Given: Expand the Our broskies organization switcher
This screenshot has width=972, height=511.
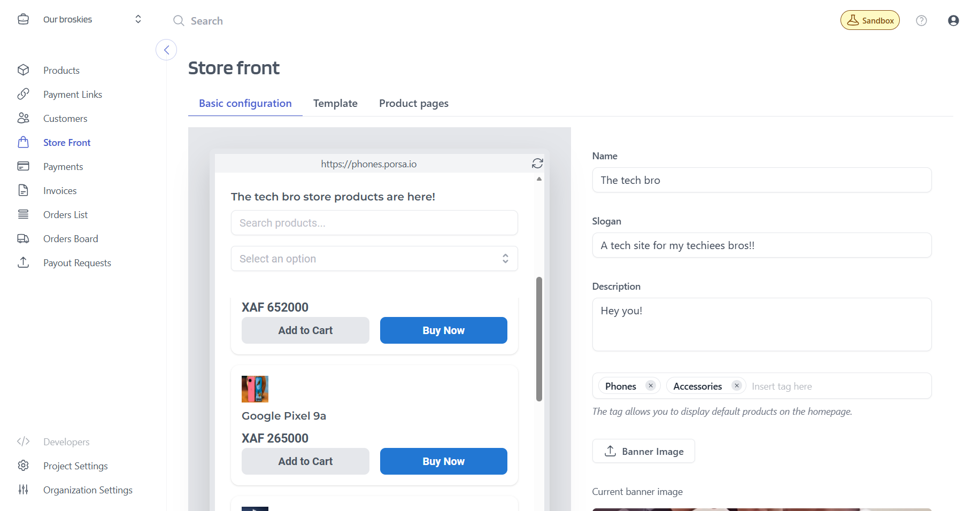Looking at the screenshot, I should point(138,19).
